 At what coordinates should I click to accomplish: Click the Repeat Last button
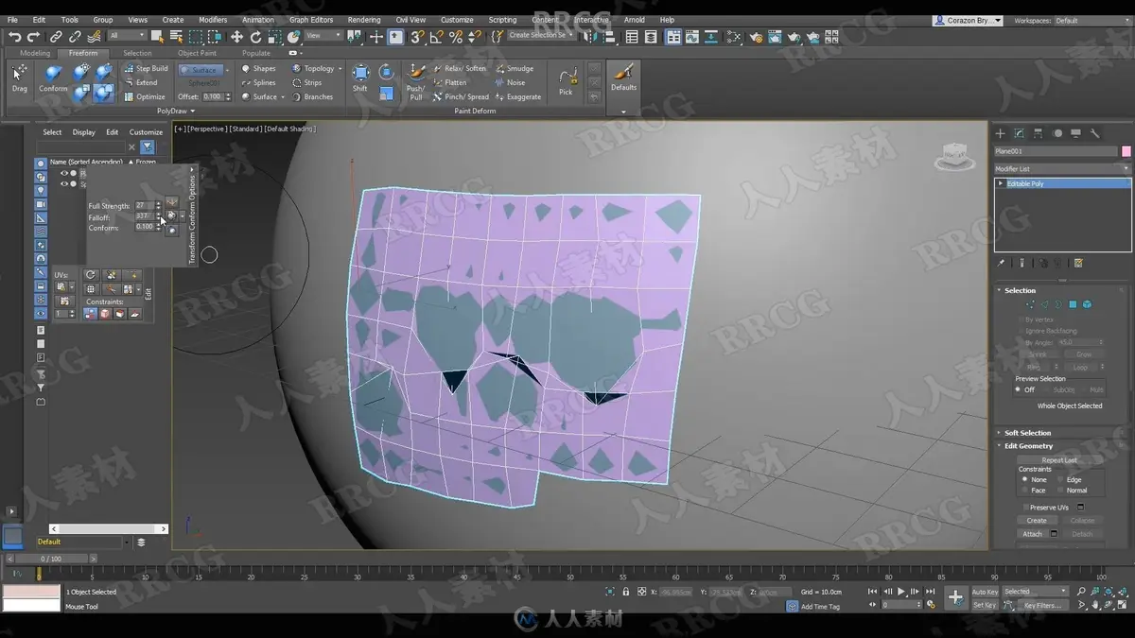[x=1059, y=460]
